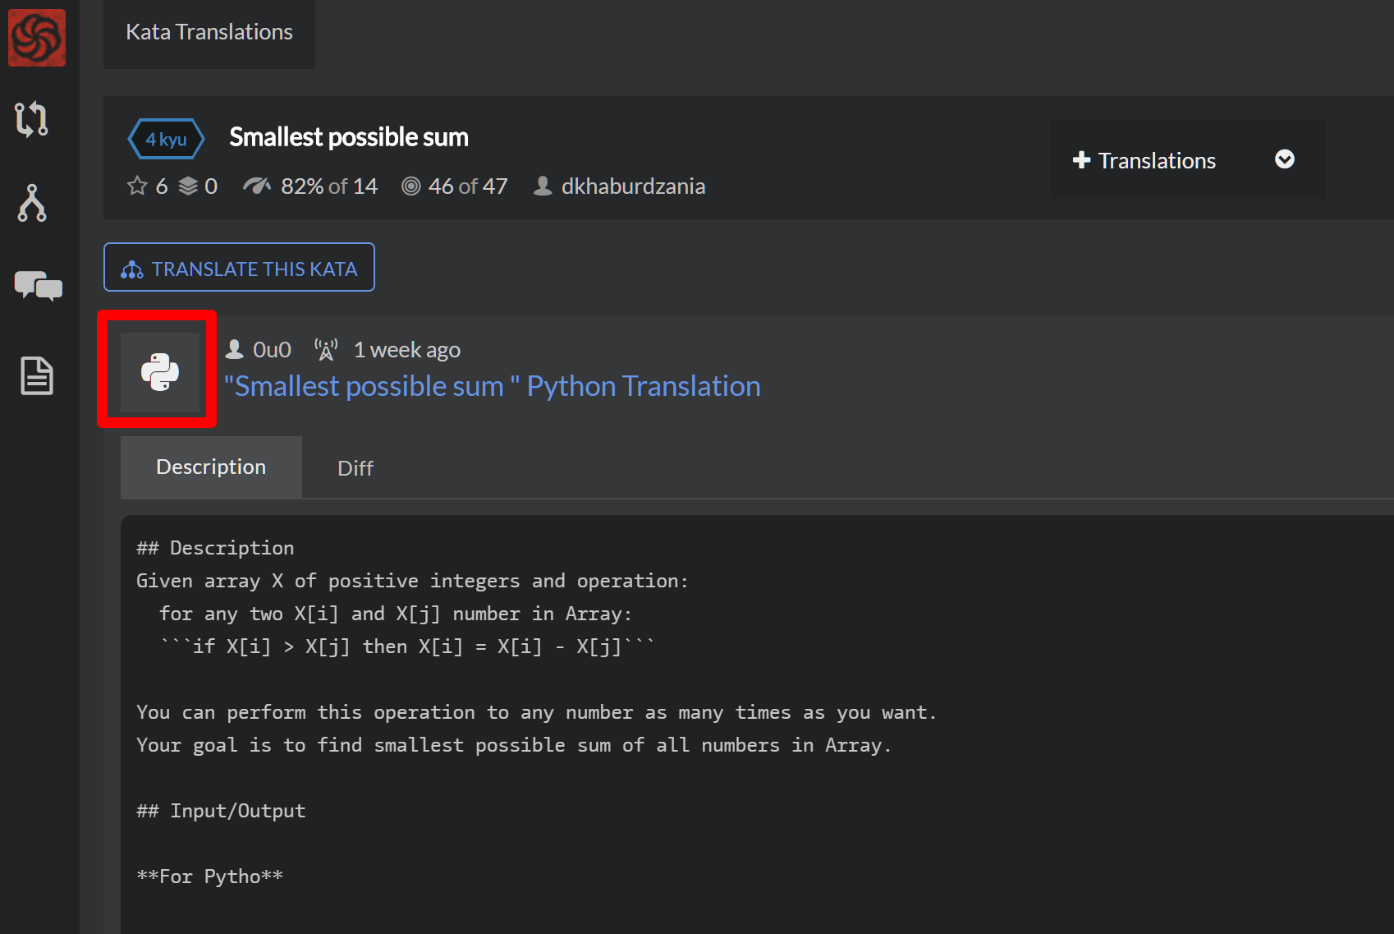Image resolution: width=1394 pixels, height=934 pixels.
Task: Click the star count icon
Action: (x=137, y=186)
